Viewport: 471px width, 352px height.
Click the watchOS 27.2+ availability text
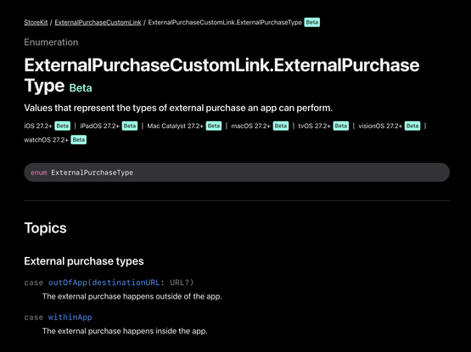click(47, 140)
